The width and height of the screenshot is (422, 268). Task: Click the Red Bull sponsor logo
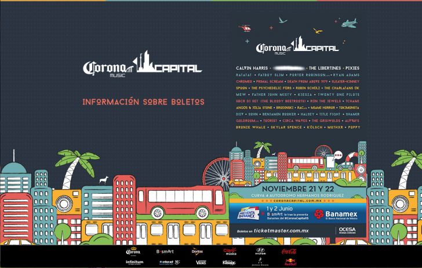pyautogui.click(x=290, y=262)
